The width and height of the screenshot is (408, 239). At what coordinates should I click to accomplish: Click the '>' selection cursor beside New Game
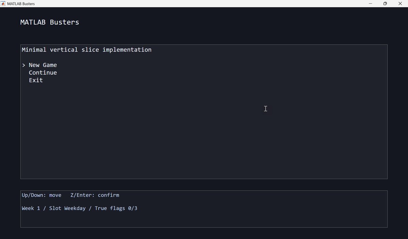(x=24, y=65)
